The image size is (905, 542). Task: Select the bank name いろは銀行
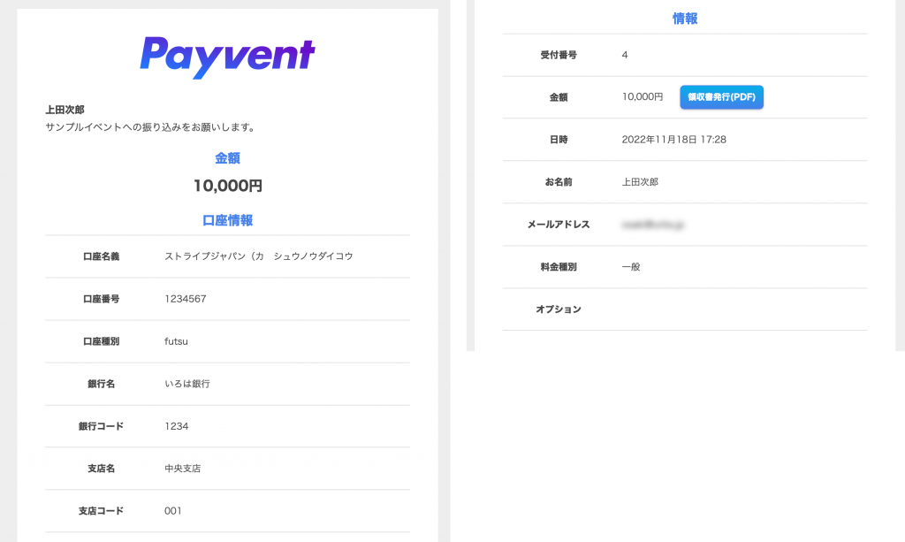(187, 384)
